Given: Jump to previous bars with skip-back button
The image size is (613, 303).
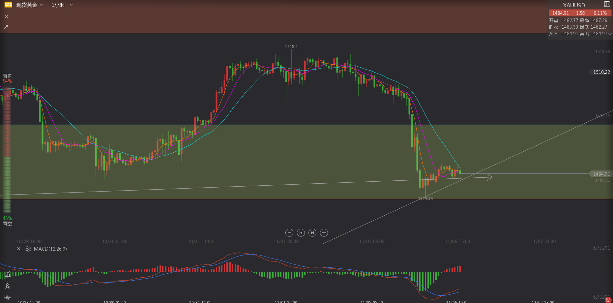Looking at the screenshot, I should pyautogui.click(x=301, y=233).
